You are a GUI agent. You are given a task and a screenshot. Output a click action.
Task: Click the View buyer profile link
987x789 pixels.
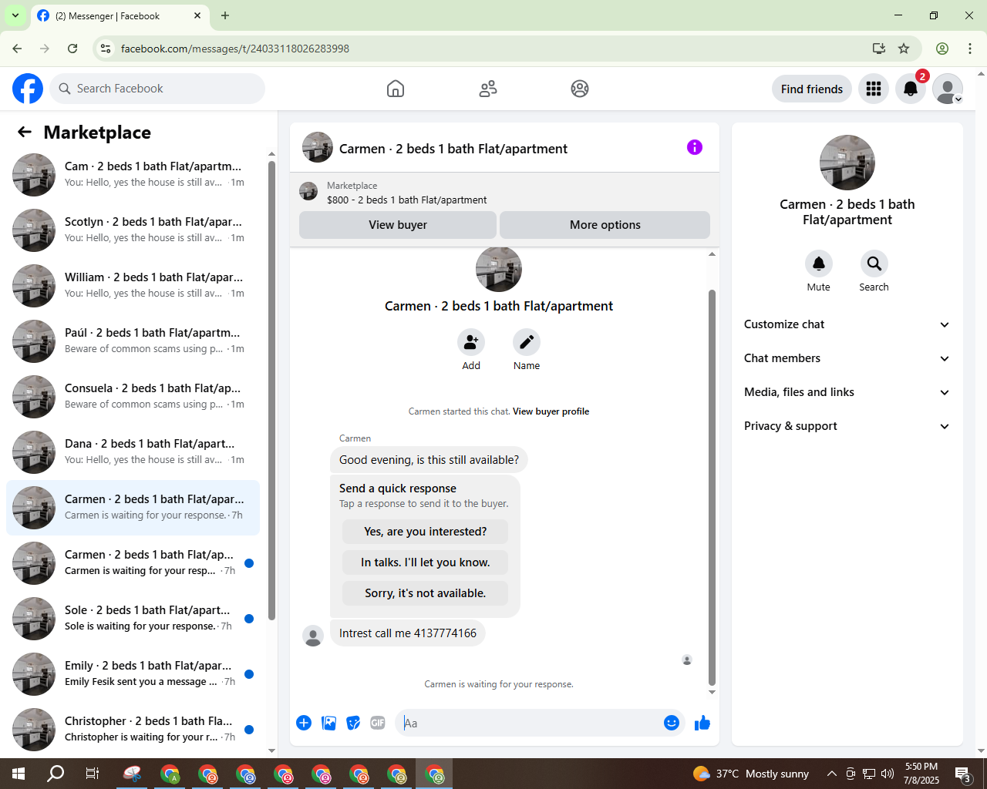pyautogui.click(x=551, y=411)
